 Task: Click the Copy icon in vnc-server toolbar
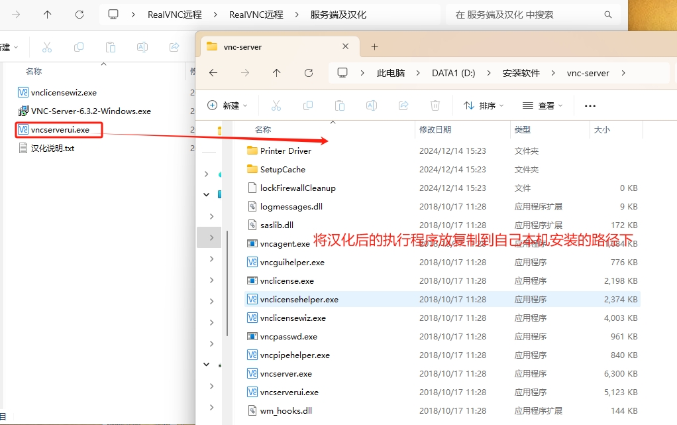[x=308, y=105]
